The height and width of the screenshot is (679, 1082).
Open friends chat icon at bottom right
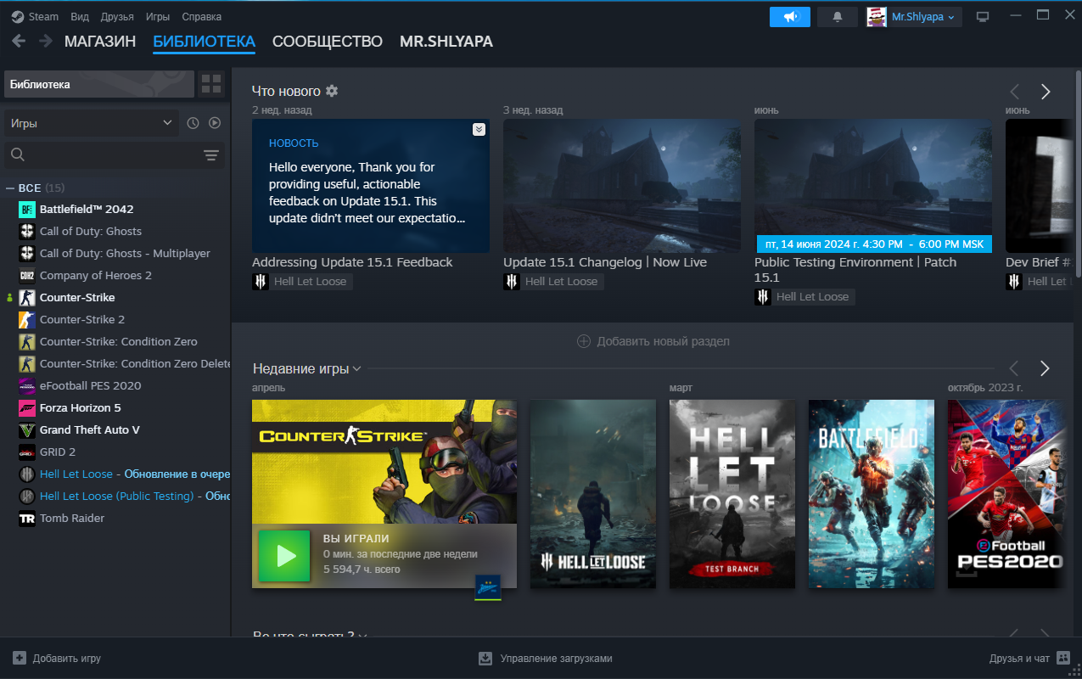pyautogui.click(x=1063, y=658)
